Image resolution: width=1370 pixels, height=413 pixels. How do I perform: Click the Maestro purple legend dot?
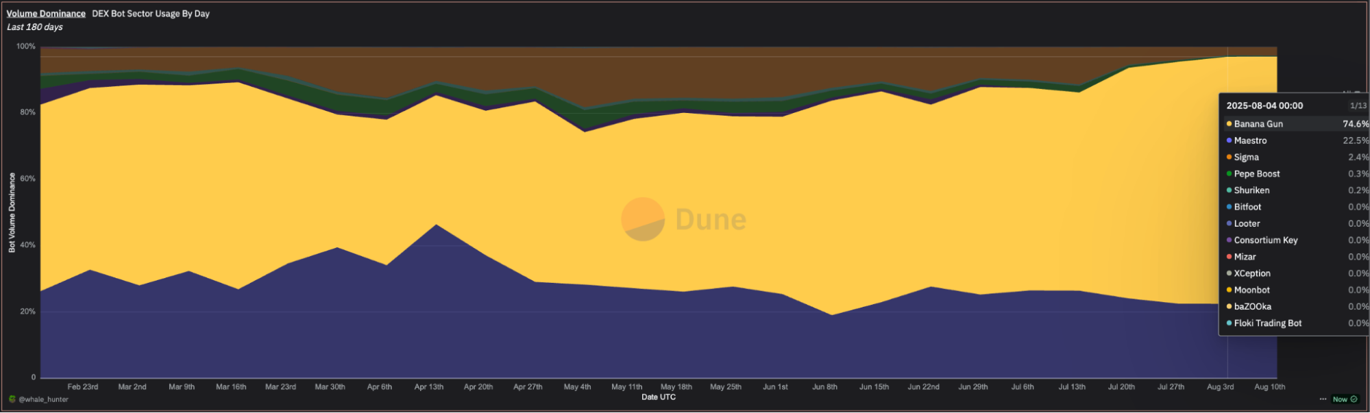point(1229,140)
